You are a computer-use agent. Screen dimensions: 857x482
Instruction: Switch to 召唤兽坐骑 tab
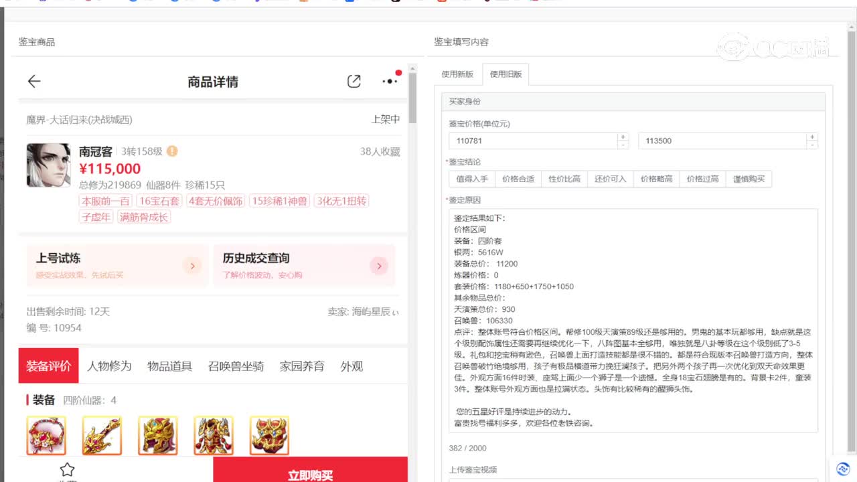[236, 366]
